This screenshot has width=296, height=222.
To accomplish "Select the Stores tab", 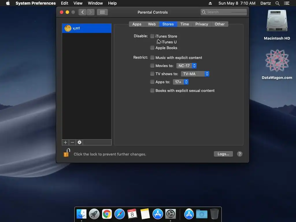I will click(168, 24).
